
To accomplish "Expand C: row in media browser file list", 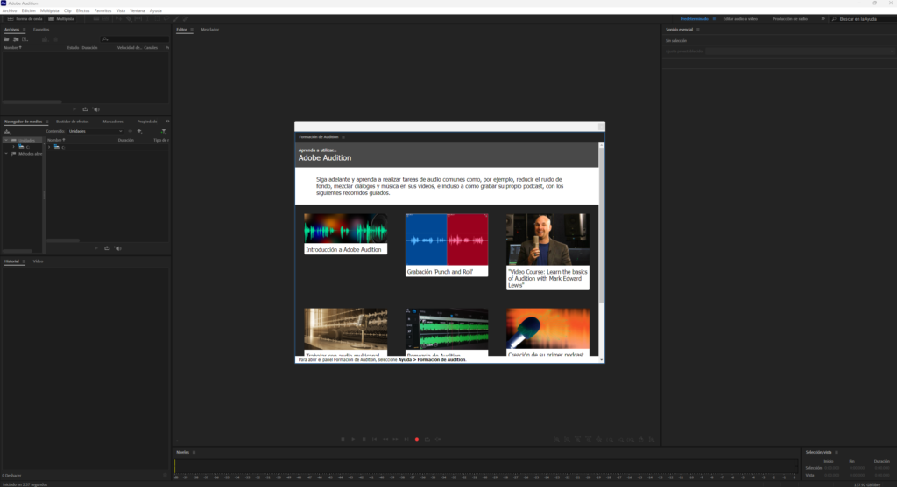I will tap(49, 147).
